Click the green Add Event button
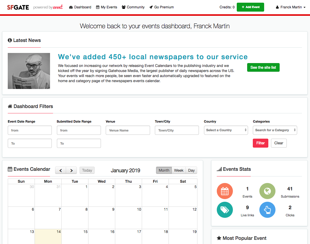This screenshot has height=244, width=310. (x=250, y=7)
